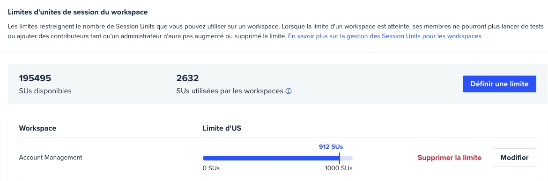The image size is (548, 181).
Task: Open the Définir une limite dialog
Action: tap(499, 84)
